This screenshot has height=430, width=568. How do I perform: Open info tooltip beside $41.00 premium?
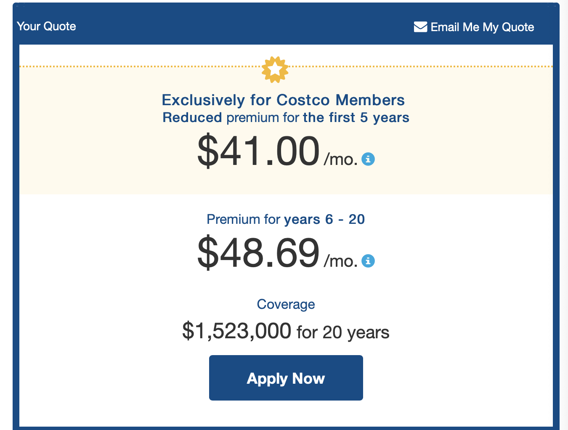point(368,159)
